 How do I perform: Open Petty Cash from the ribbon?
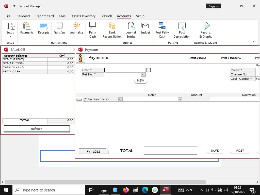92,30
